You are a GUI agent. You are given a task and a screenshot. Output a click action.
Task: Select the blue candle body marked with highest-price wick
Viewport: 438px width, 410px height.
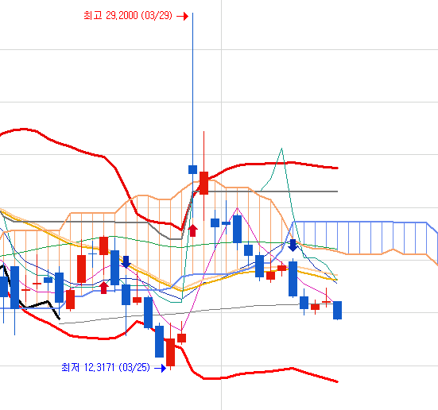coord(192,169)
